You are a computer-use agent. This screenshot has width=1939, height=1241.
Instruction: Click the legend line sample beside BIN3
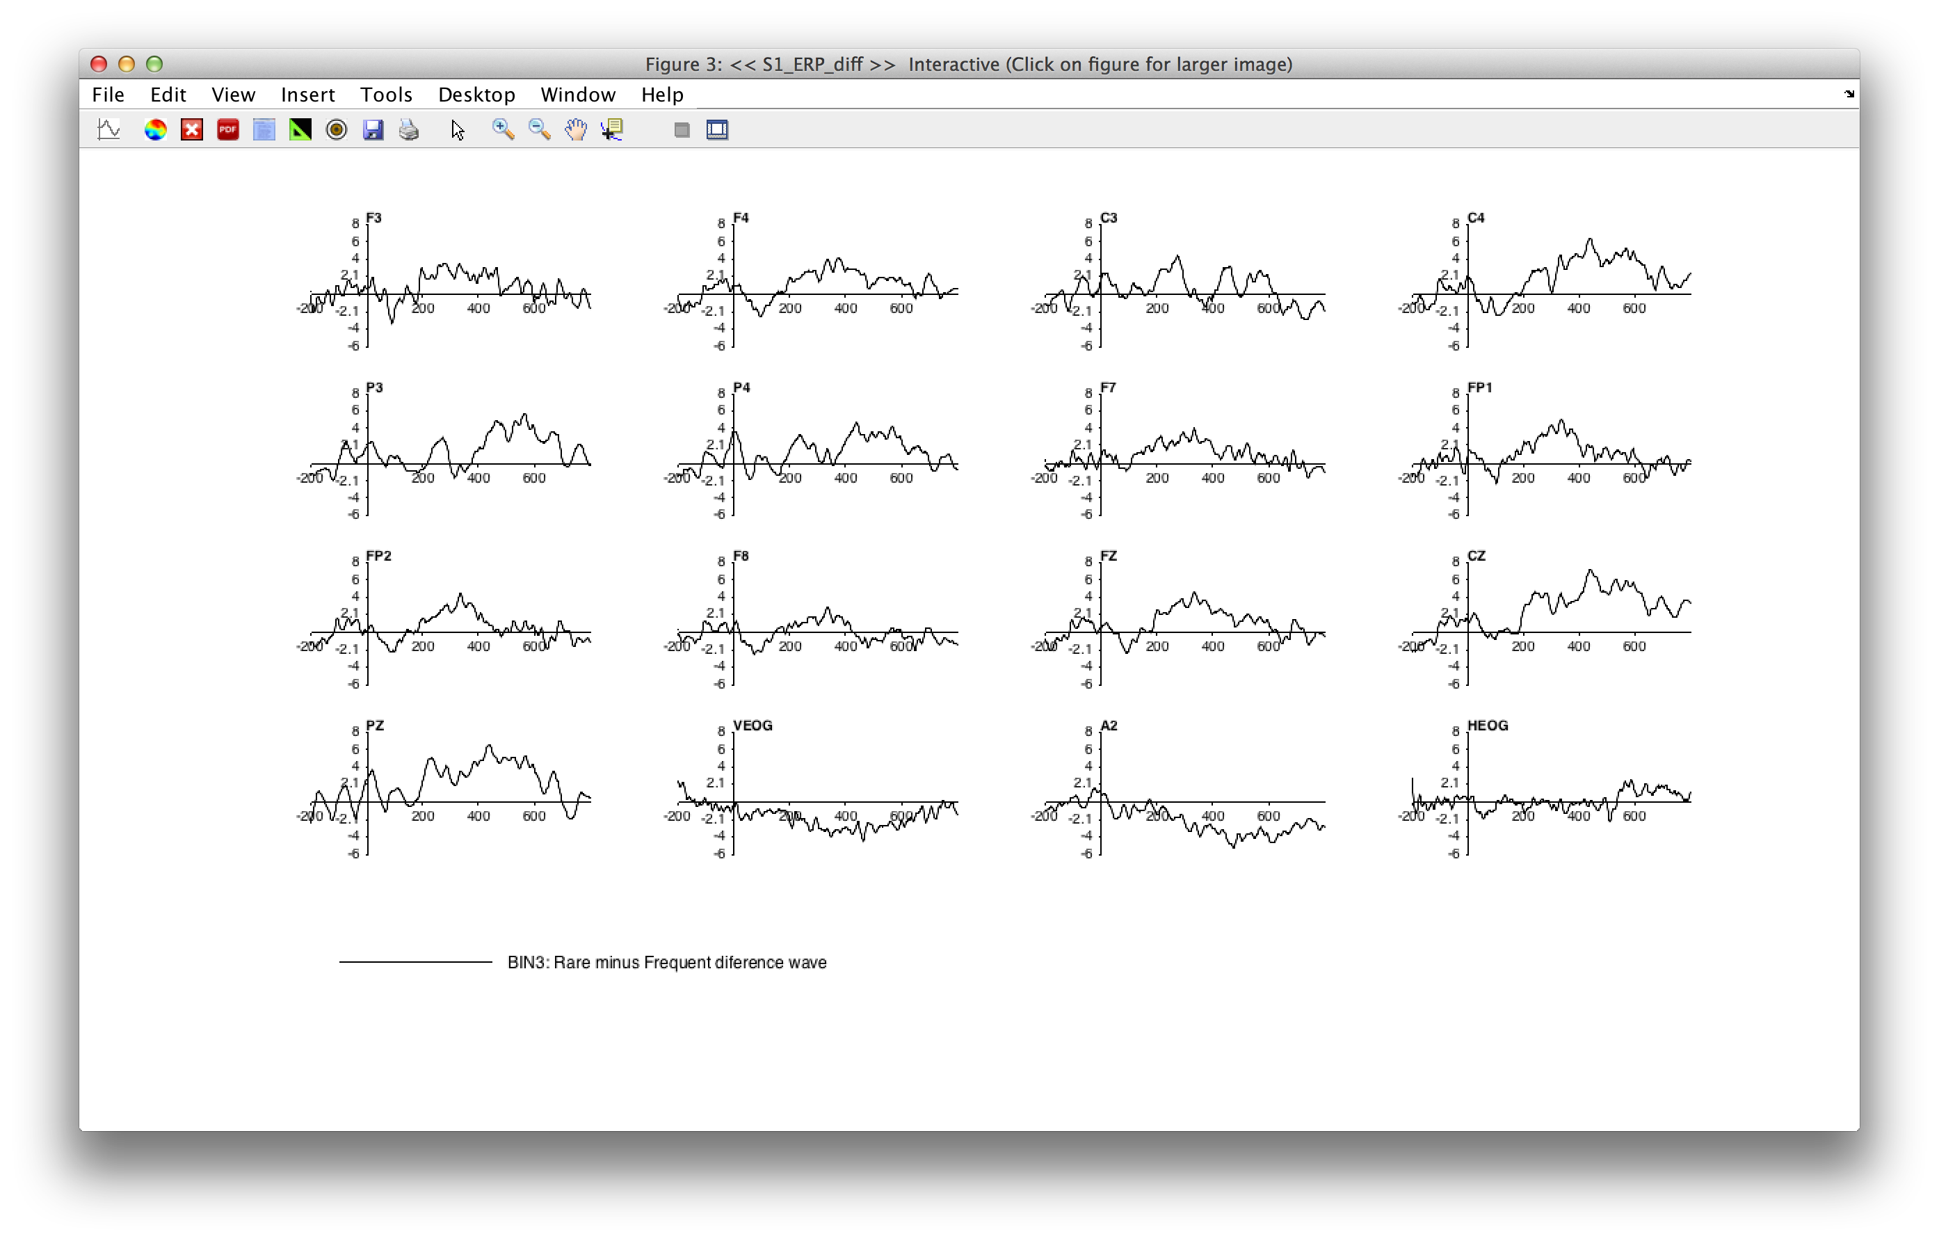tap(415, 961)
